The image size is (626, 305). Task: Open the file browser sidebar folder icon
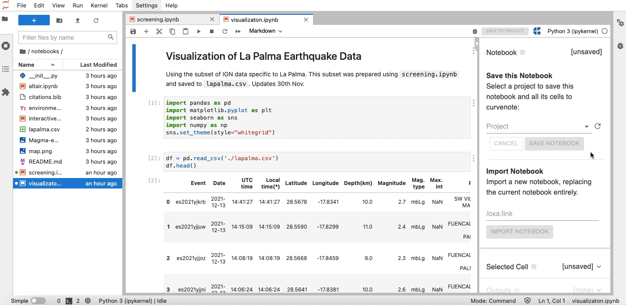5,19
